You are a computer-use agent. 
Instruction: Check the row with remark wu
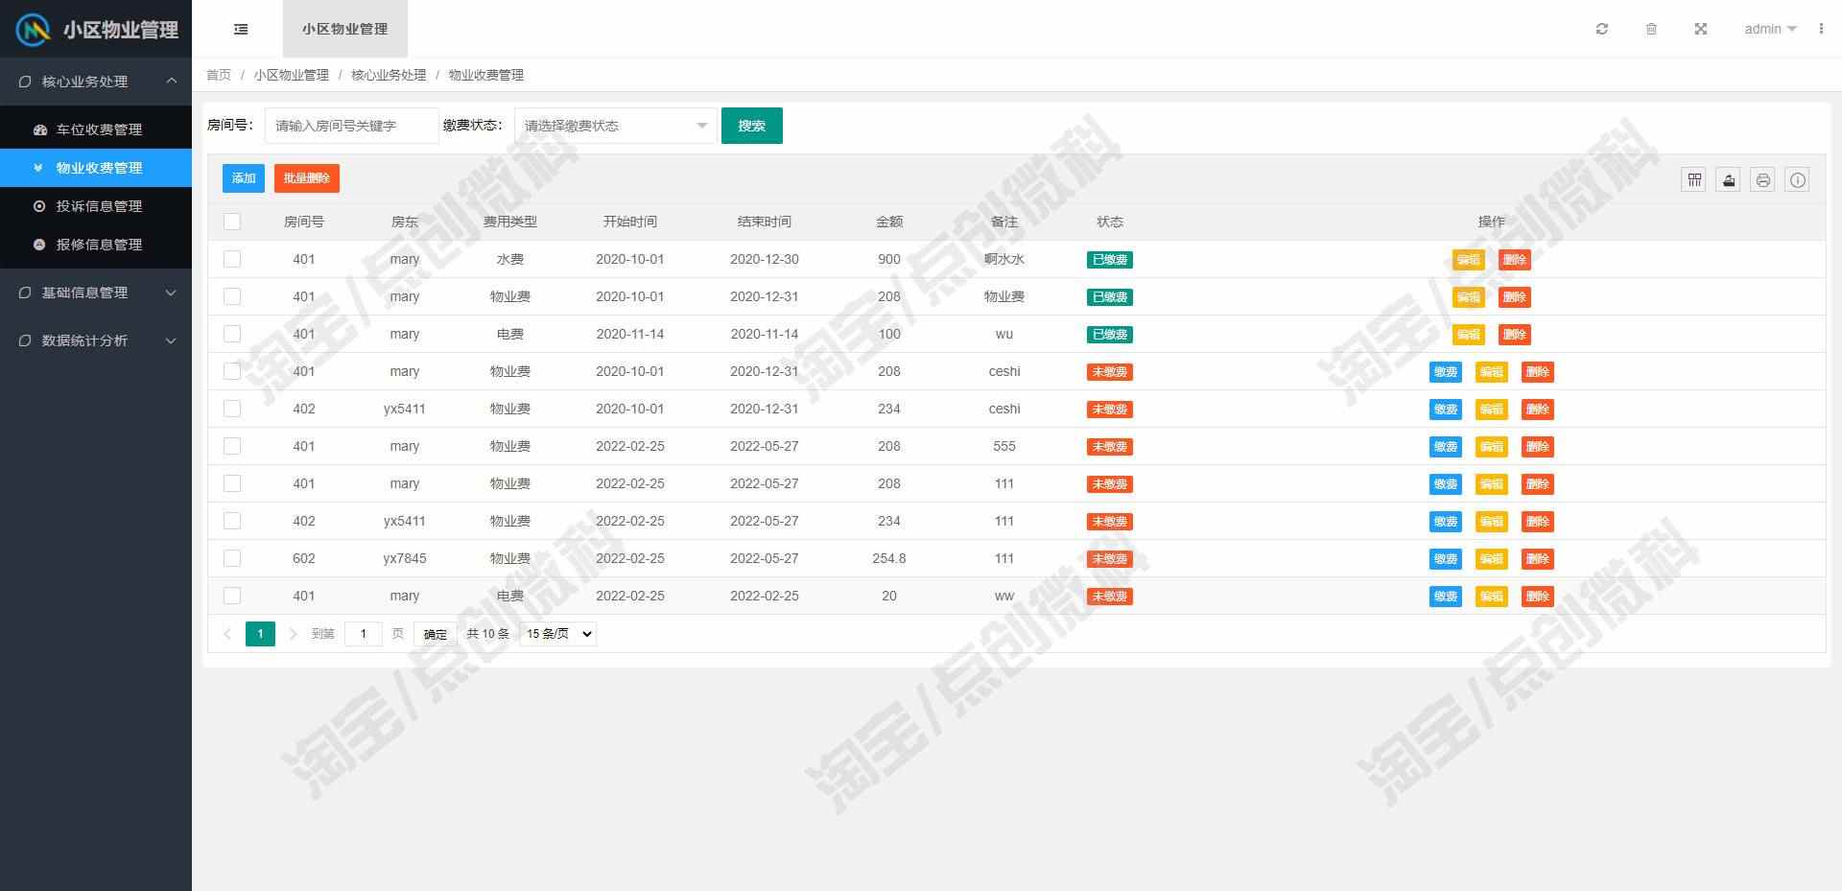(232, 334)
